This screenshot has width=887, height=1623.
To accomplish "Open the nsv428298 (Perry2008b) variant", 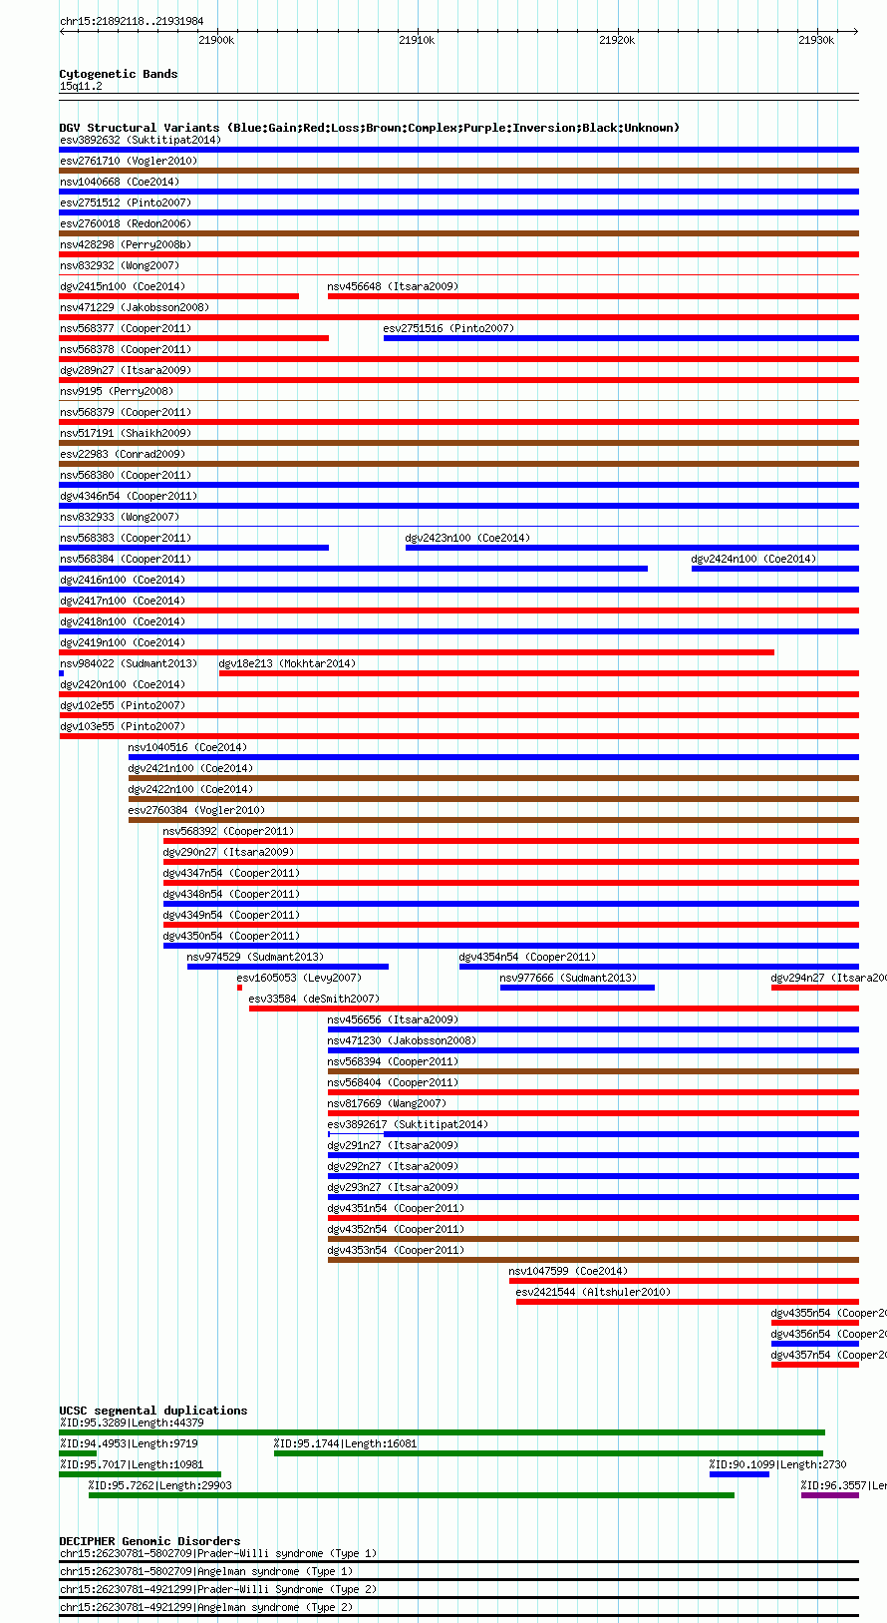I will click(126, 244).
